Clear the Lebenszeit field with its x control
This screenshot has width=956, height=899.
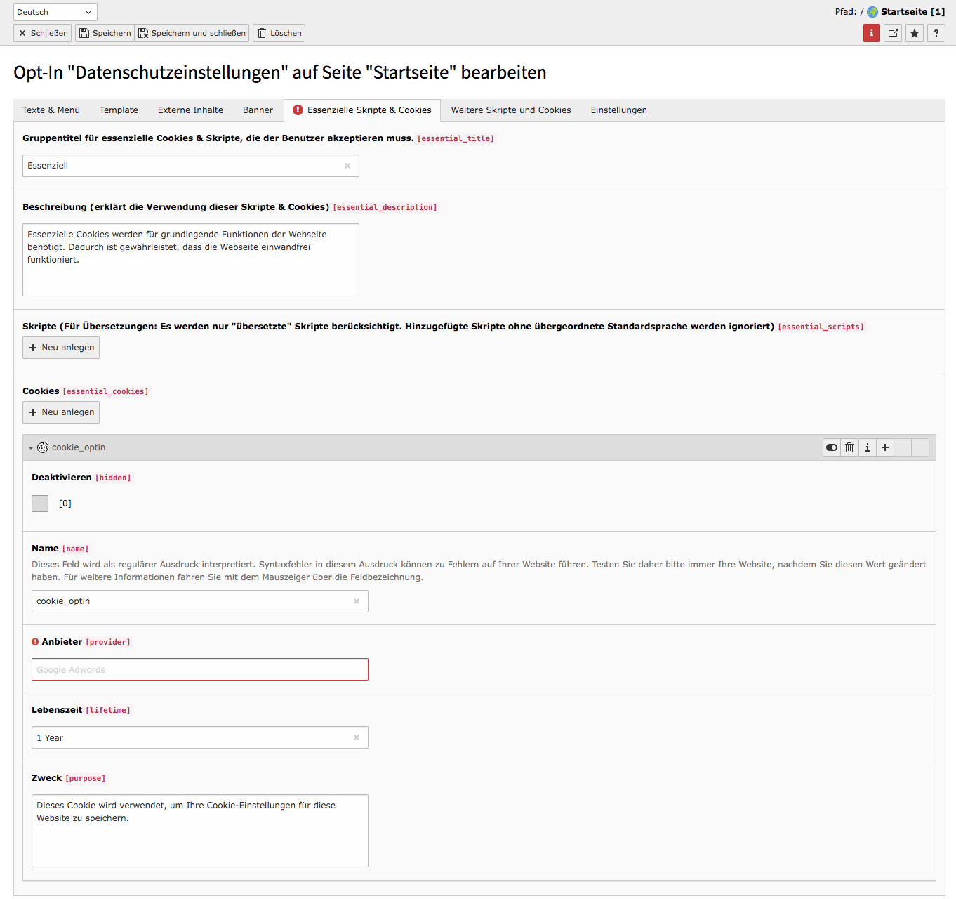point(357,737)
